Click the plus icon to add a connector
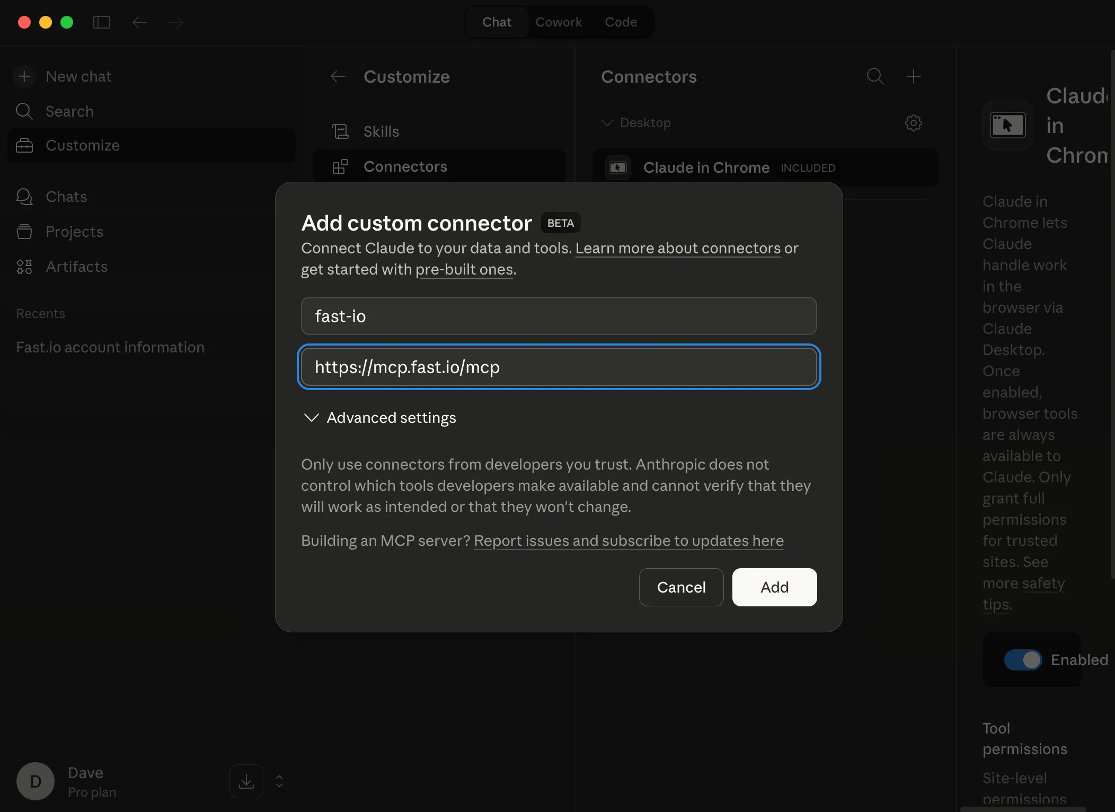 coord(914,76)
